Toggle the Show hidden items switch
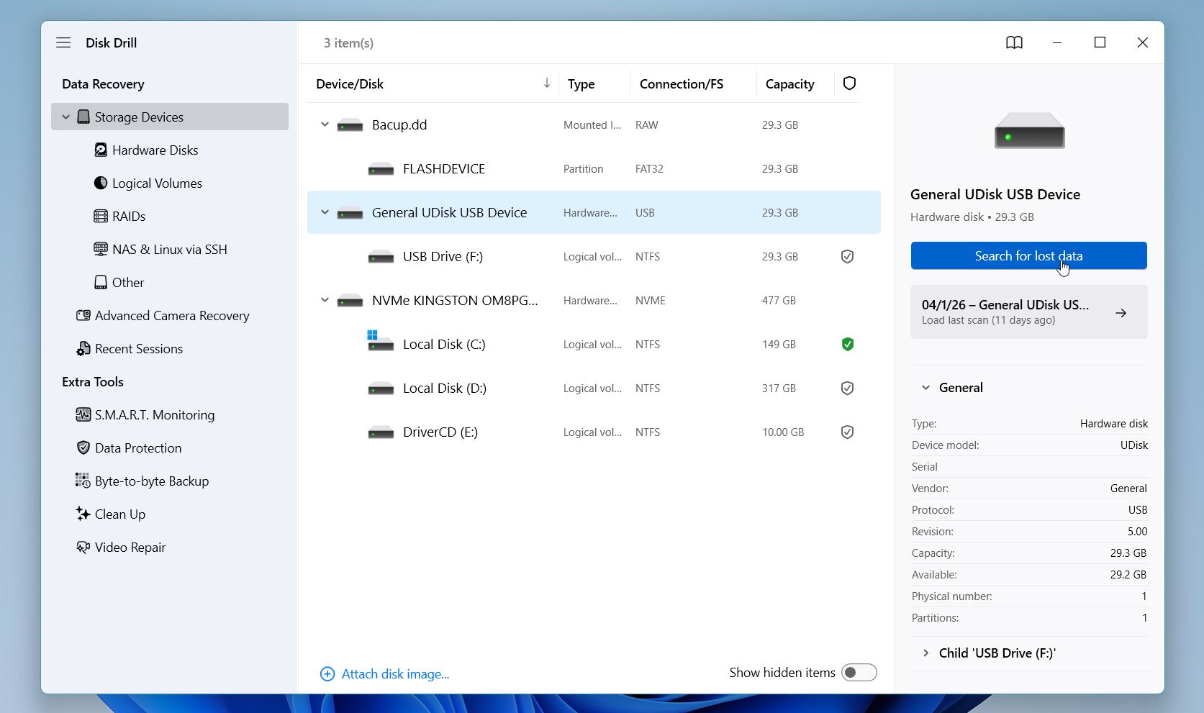 859,672
